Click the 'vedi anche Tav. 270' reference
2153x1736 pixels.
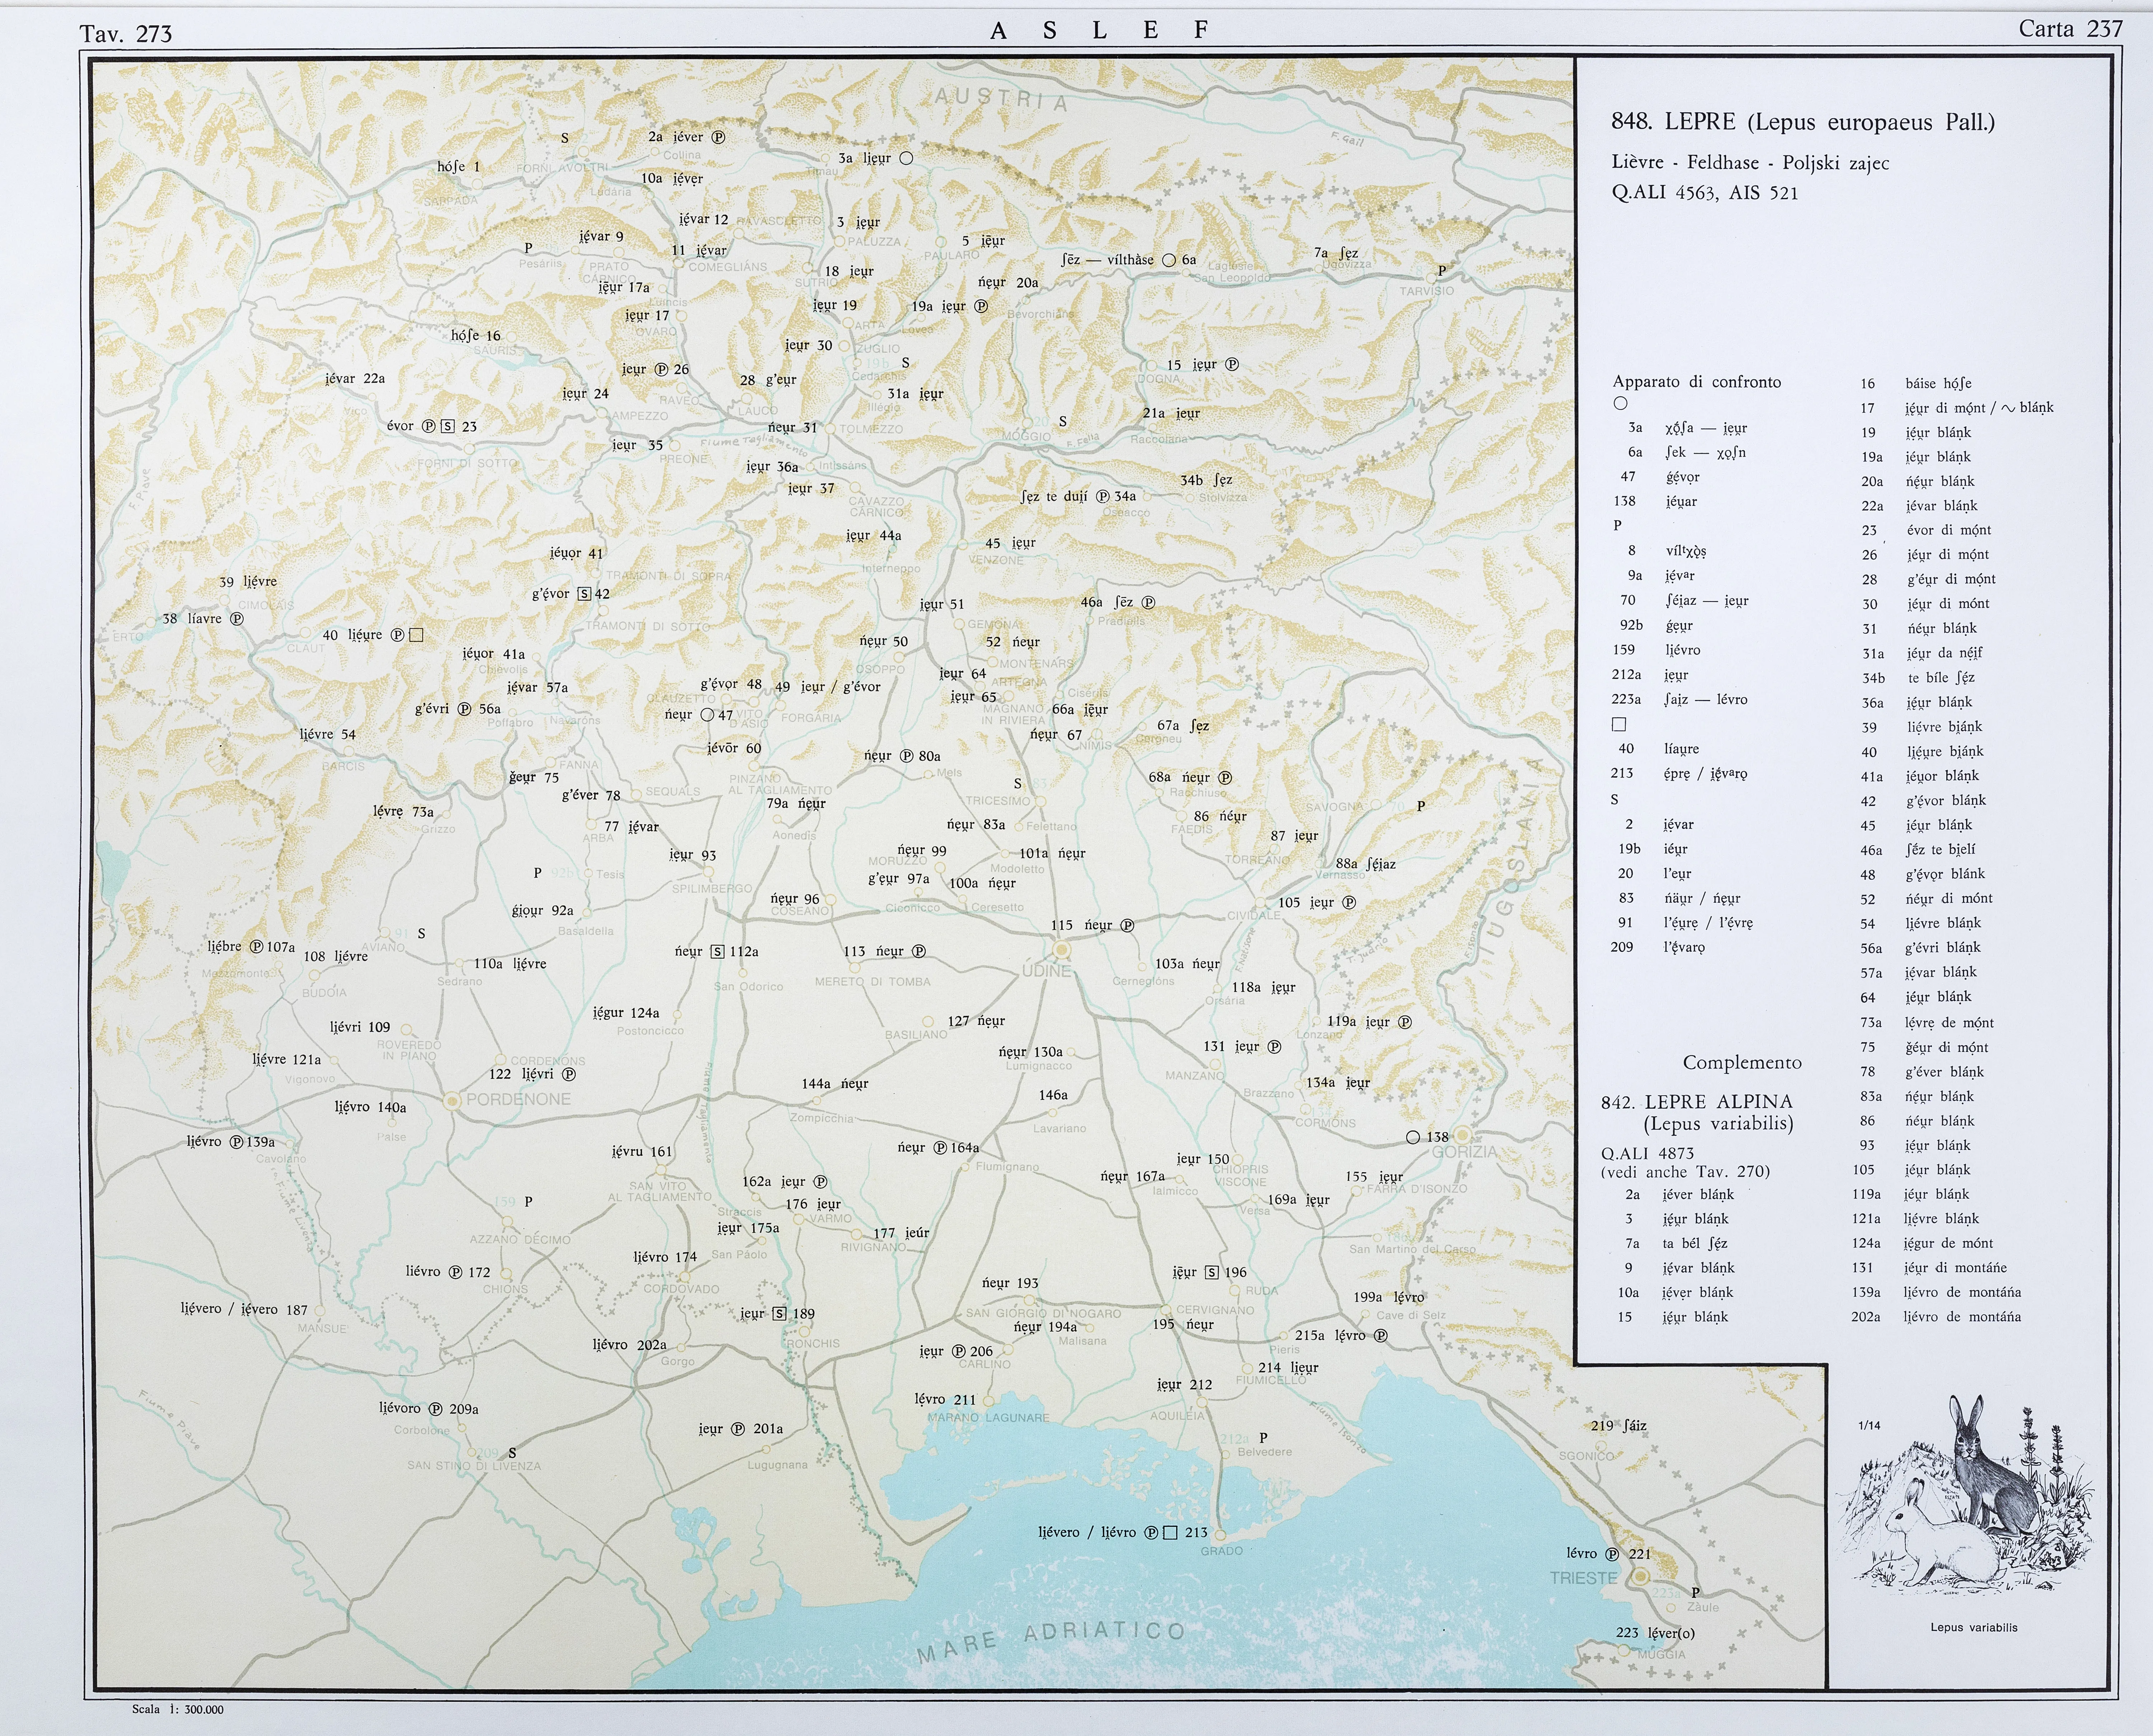pyautogui.click(x=1685, y=1171)
